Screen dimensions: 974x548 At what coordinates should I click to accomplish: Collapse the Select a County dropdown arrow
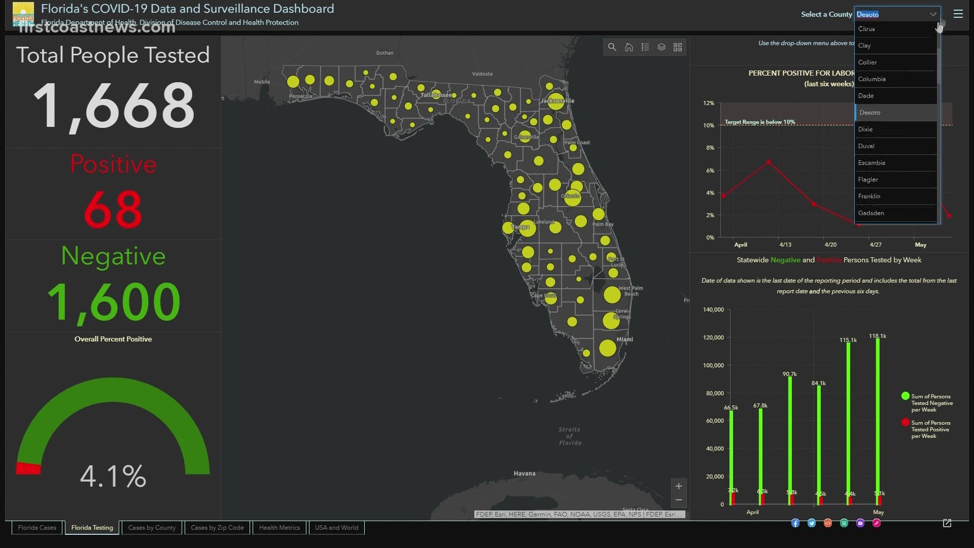[x=933, y=14]
